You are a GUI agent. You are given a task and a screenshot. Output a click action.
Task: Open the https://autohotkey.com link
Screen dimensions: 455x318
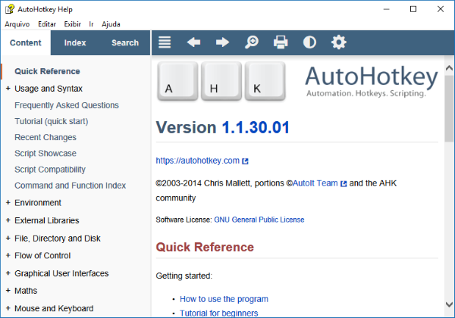[x=198, y=161]
